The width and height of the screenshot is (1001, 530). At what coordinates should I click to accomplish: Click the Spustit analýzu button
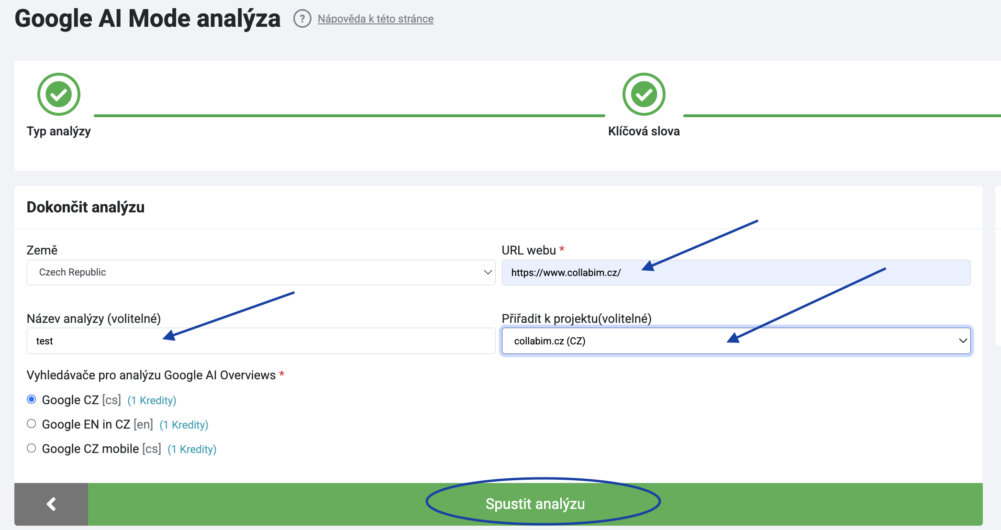point(535,504)
